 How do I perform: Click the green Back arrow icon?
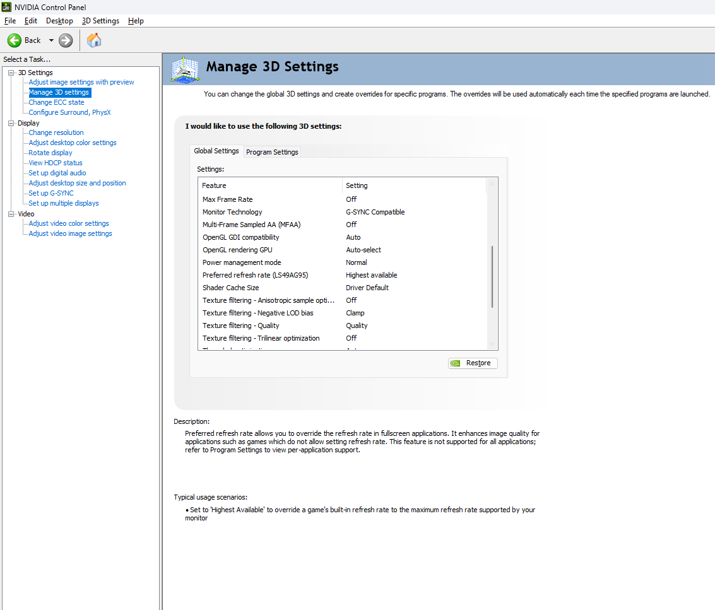pyautogui.click(x=14, y=40)
